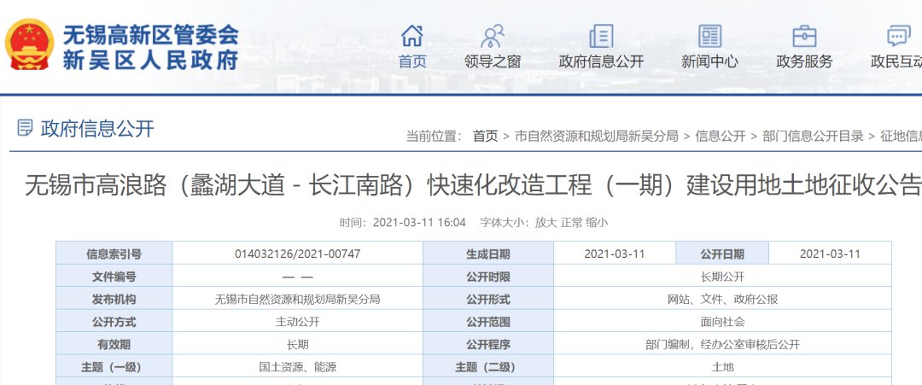Go to 政府信息公开 menu label
The image size is (922, 385).
coord(601,61)
